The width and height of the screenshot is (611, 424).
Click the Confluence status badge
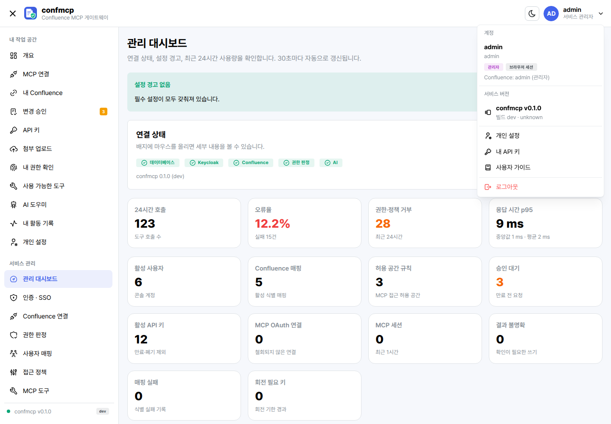[251, 163]
